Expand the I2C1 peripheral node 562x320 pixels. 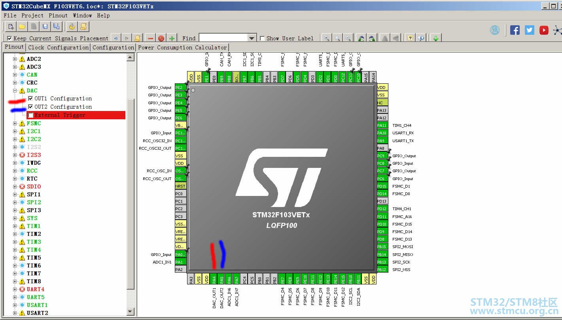pyautogui.click(x=15, y=131)
